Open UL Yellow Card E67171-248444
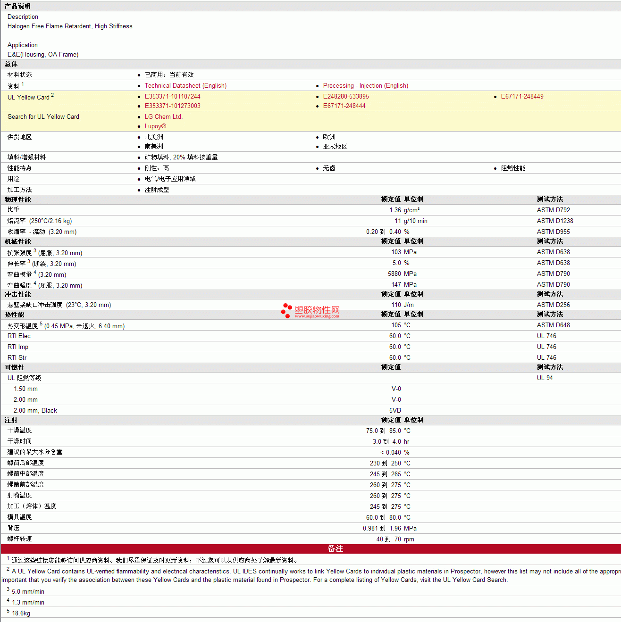This screenshot has width=621, height=622. pyautogui.click(x=344, y=106)
